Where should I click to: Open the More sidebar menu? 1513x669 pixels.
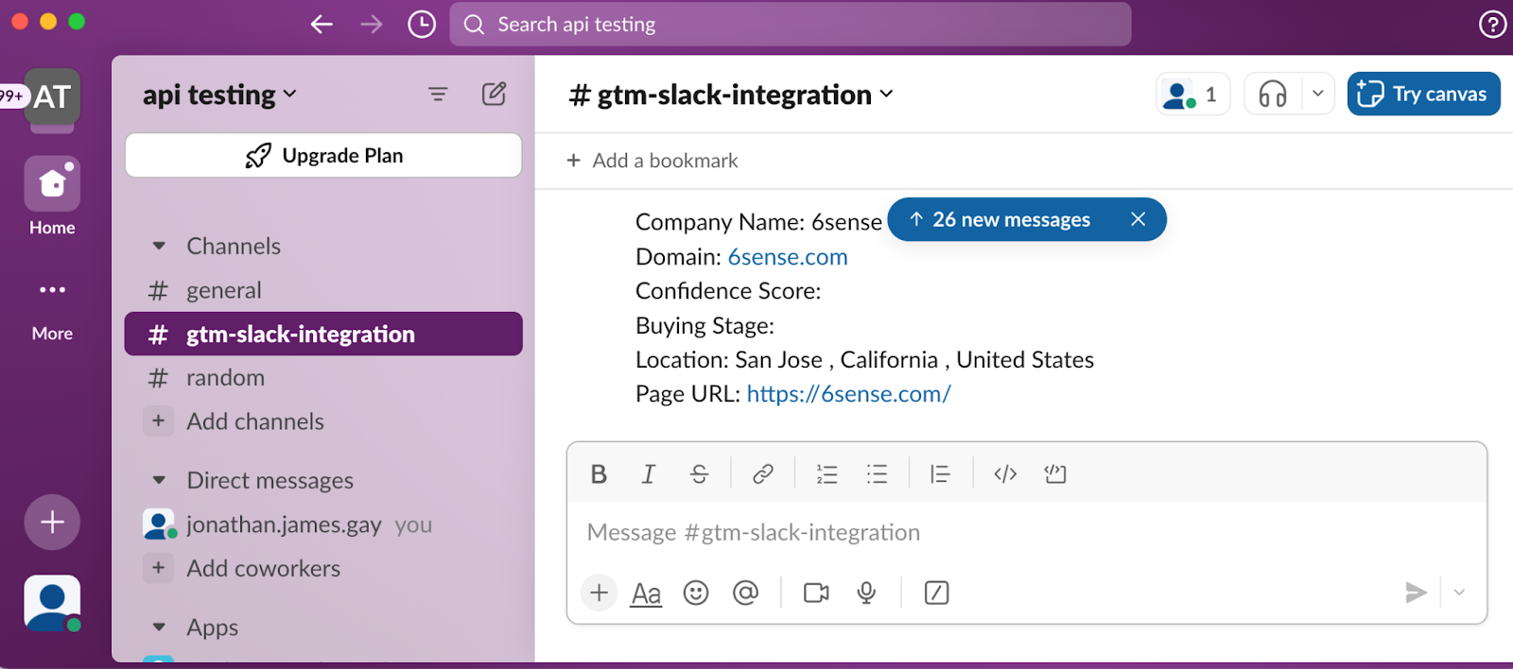click(52, 310)
